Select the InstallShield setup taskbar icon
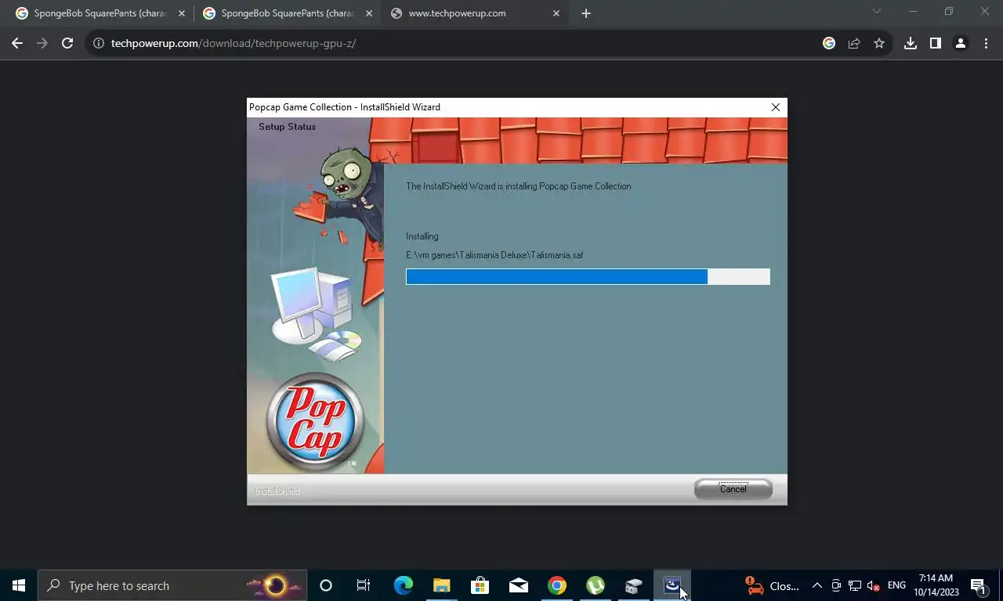Viewport: 1003px width, 601px height. pyautogui.click(x=672, y=585)
